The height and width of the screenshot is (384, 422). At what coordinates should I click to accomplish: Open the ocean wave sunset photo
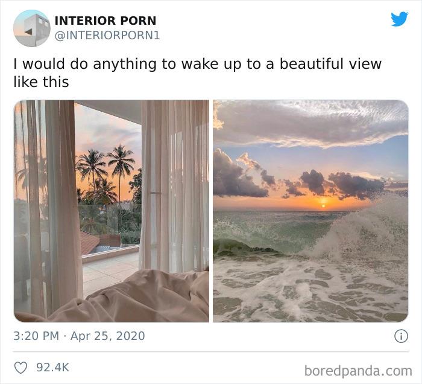coord(310,211)
